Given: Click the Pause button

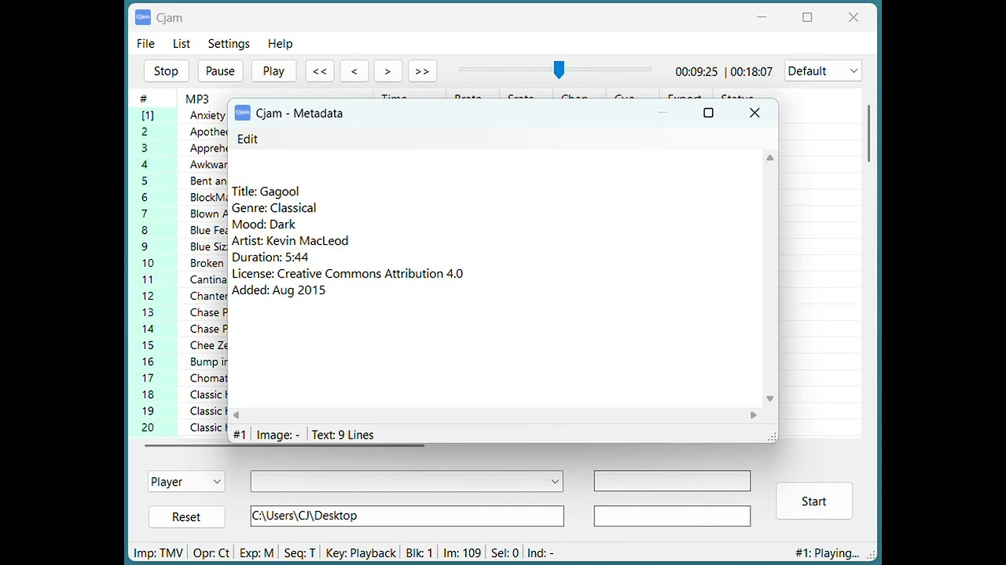Looking at the screenshot, I should (220, 71).
